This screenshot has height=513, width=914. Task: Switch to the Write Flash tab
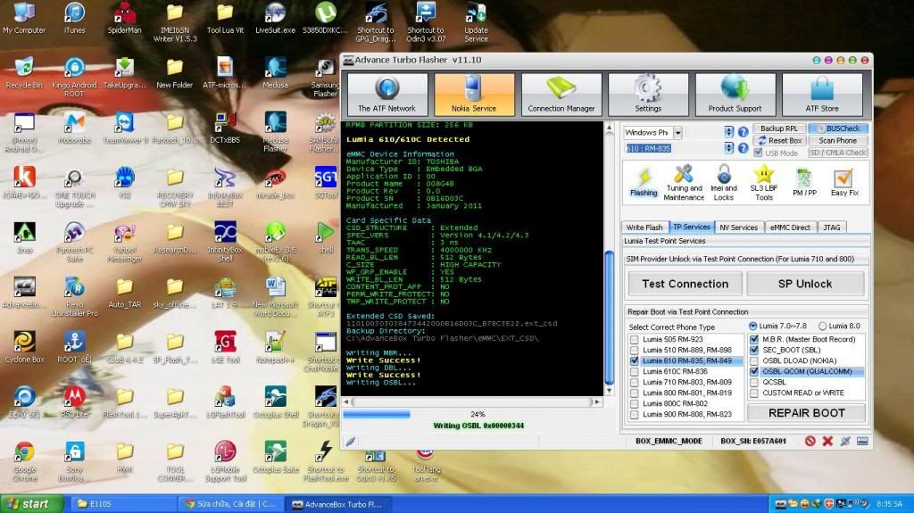pyautogui.click(x=644, y=228)
